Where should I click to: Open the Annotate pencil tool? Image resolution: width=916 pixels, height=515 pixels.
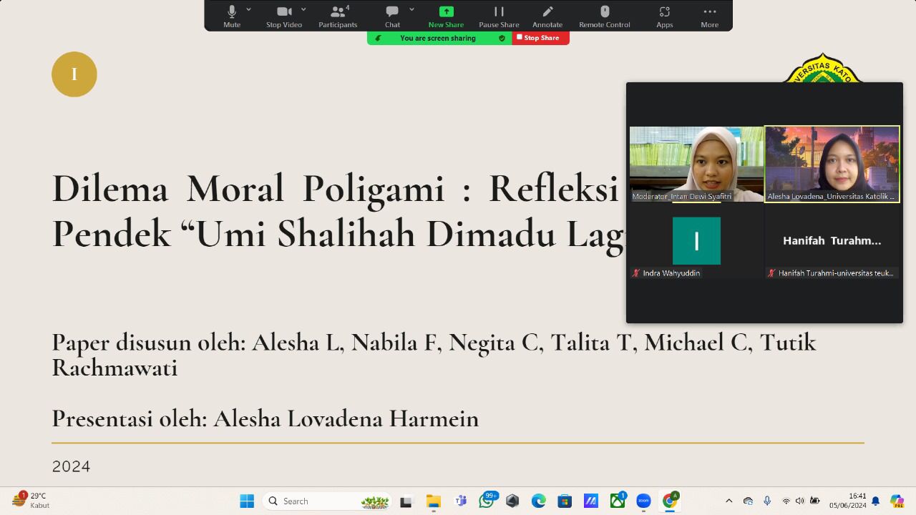pos(547,15)
